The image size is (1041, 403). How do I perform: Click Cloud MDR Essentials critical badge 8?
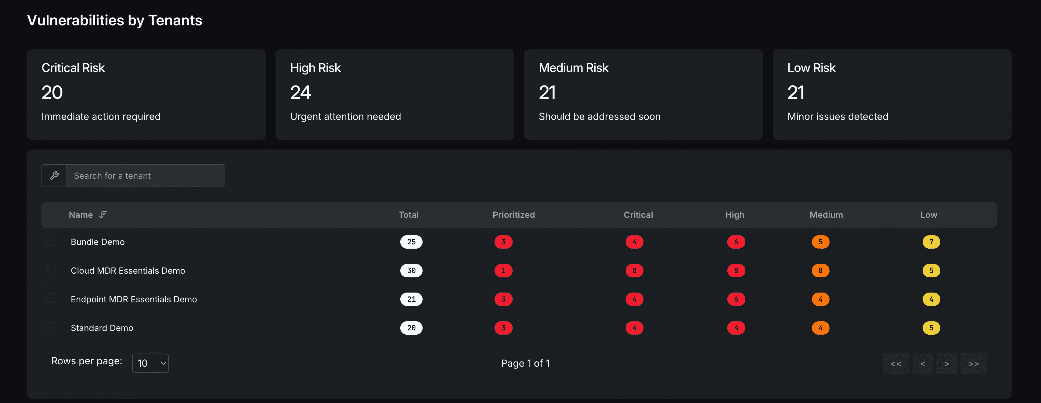coord(634,270)
